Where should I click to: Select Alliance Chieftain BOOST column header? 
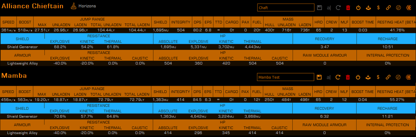click(x=25, y=22)
